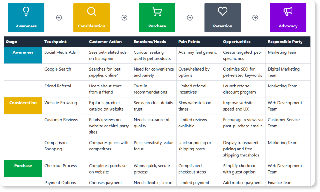Click arrow between Retention and Advocacy

[x=255, y=18]
